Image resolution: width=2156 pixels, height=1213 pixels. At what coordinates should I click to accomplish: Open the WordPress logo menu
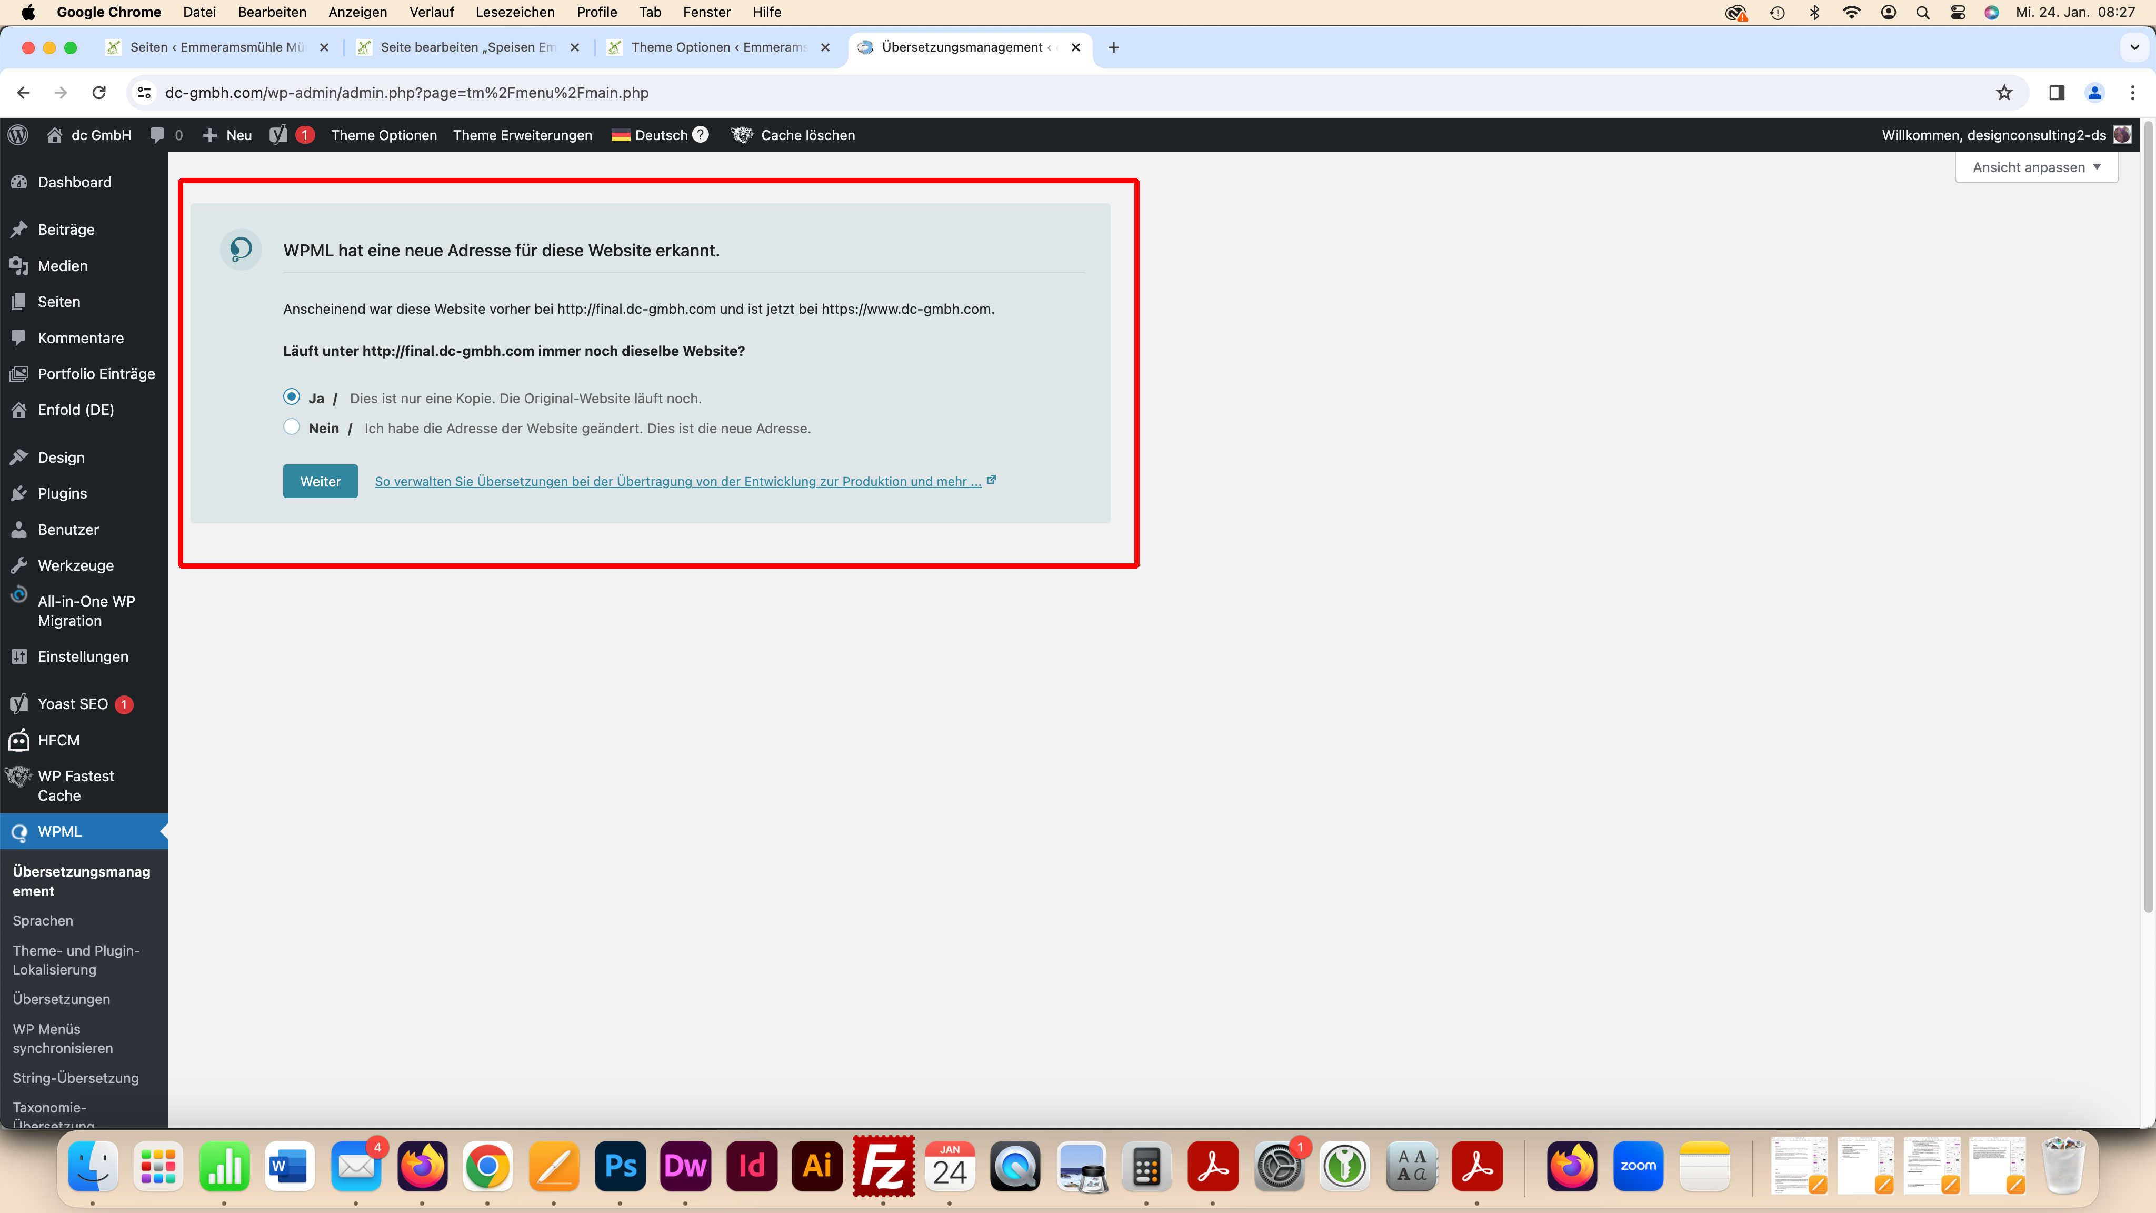[18, 135]
